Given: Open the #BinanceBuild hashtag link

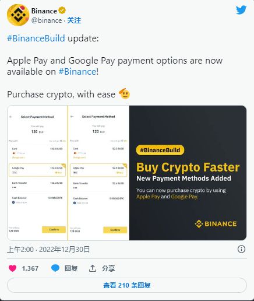Looking at the screenshot, I should click(x=36, y=38).
